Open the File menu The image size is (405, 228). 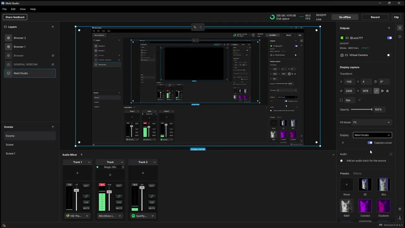(x=4, y=9)
